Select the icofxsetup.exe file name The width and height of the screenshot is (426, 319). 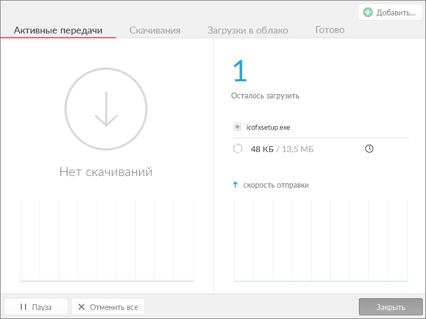[268, 127]
